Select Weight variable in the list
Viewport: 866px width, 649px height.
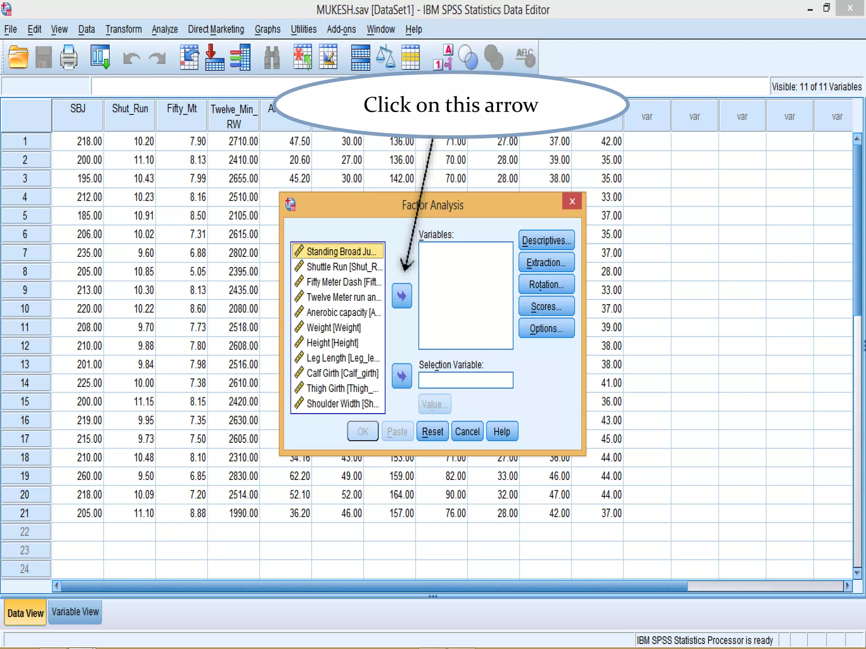333,327
